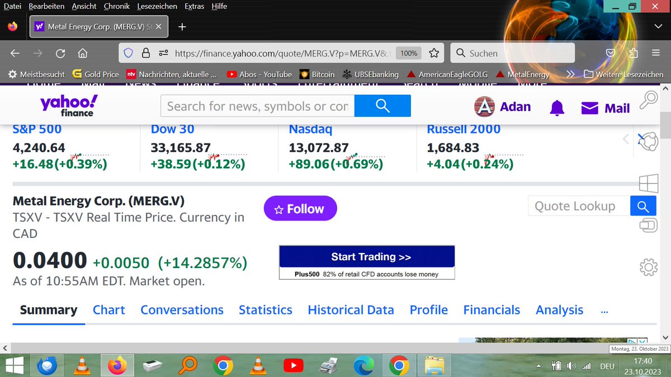Viewport: 671px width, 377px height.
Task: Follow Metal Energy Corp. stock
Action: pyautogui.click(x=300, y=209)
